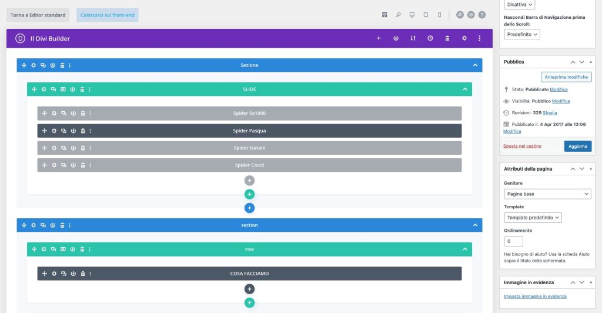Click the Divi D logo
Screen dimensions: 602x313
pyautogui.click(x=20, y=38)
